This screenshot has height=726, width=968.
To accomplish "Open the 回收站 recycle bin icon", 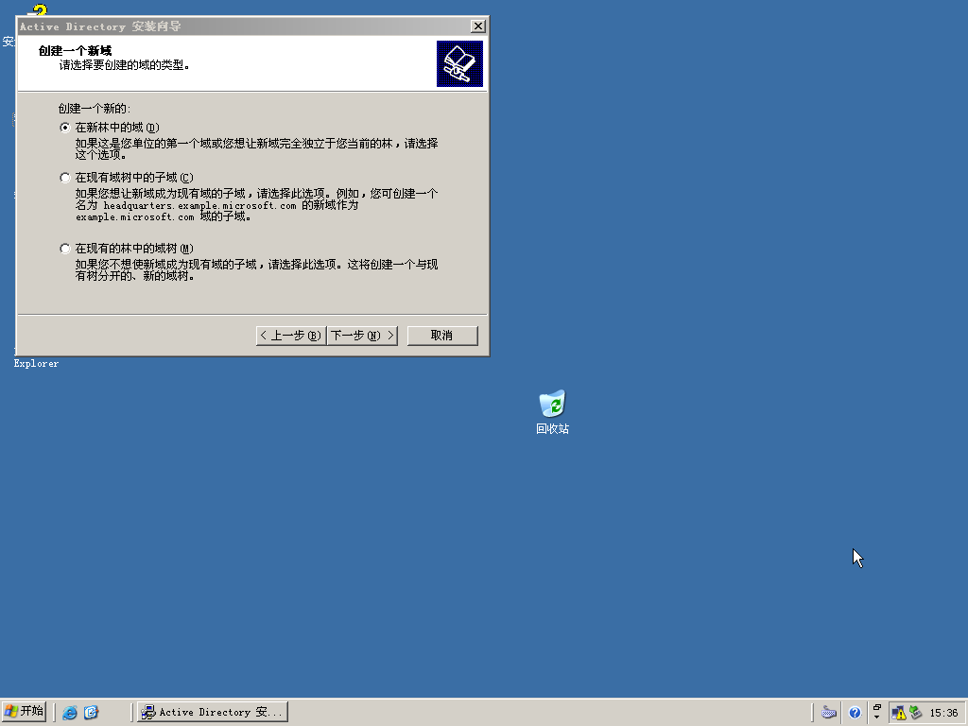I will tap(552, 412).
